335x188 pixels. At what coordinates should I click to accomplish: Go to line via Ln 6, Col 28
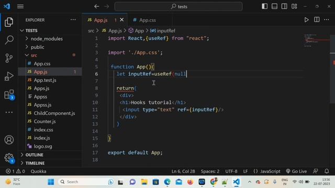[183, 171]
